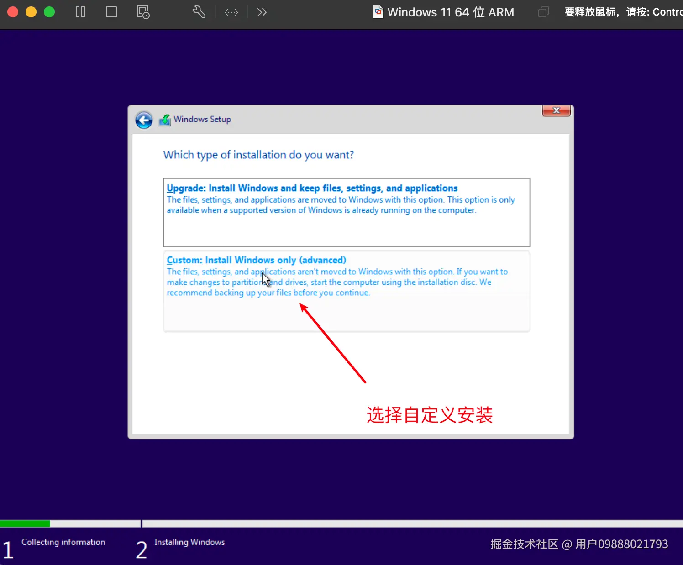
Task: Select Upgrade: Install Windows and keep files
Action: point(347,213)
